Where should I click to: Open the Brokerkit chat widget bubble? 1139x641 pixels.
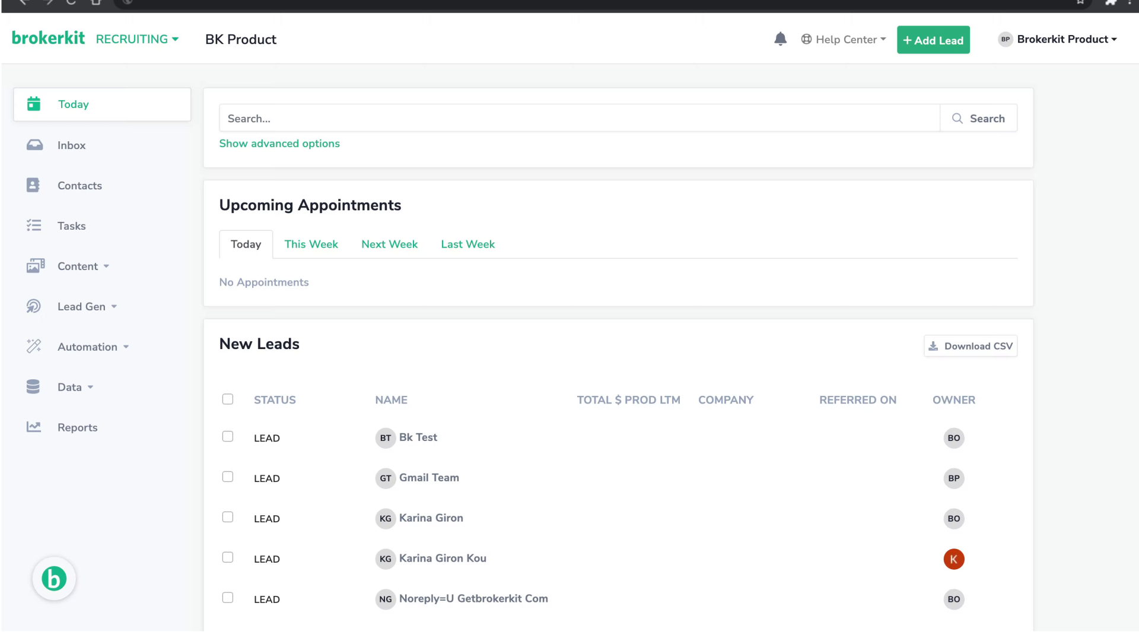coord(54,579)
